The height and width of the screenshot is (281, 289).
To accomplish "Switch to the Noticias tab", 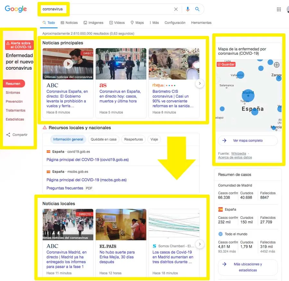I will point(69,23).
